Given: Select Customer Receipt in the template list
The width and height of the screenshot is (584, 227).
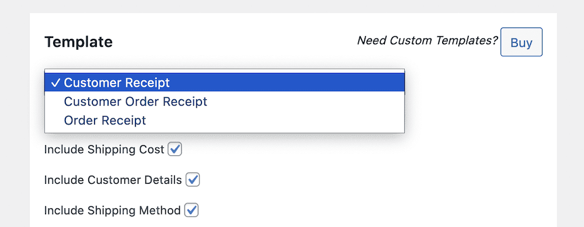Looking at the screenshot, I should [x=117, y=83].
